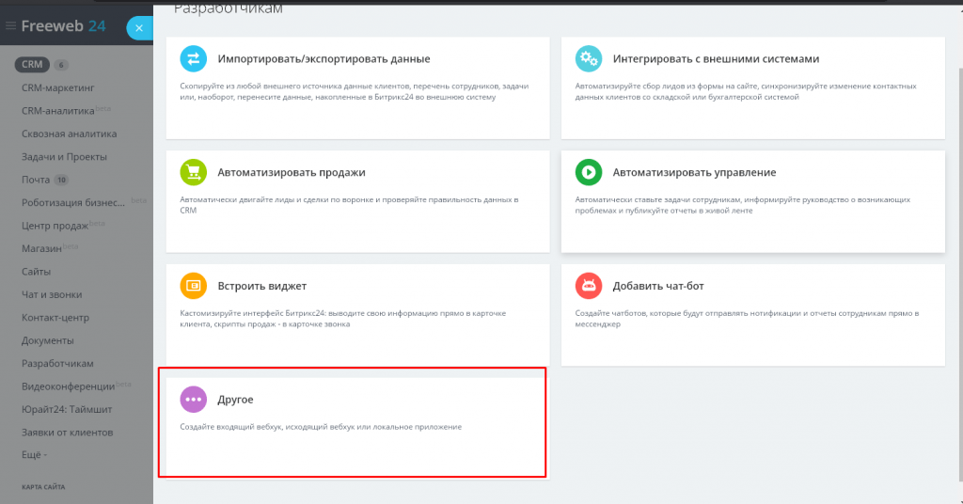Click the gears icon for external systems integration
The image size is (963, 504).
pyautogui.click(x=589, y=59)
